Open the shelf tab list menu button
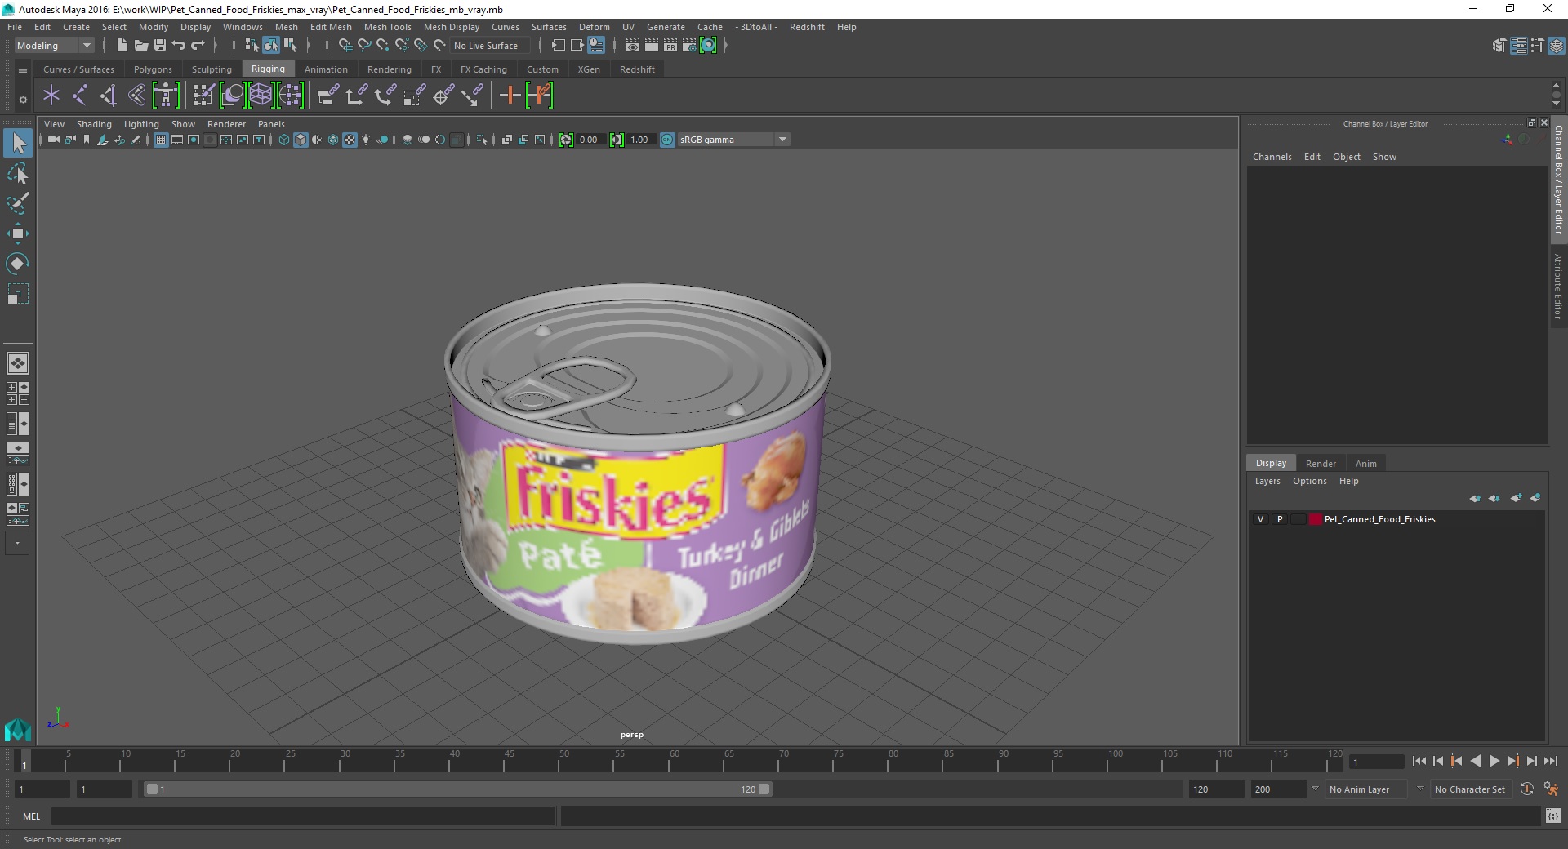This screenshot has width=1568, height=849. click(23, 70)
